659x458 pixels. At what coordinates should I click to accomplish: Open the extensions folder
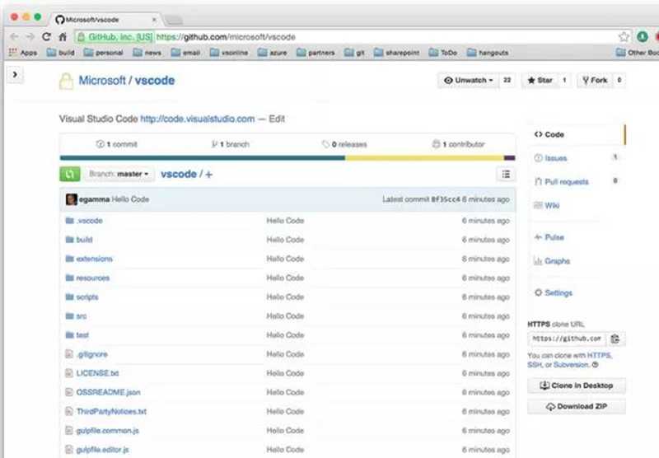[95, 259]
